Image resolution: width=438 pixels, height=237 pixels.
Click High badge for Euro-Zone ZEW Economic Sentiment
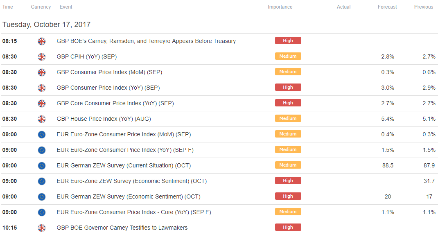(288, 181)
